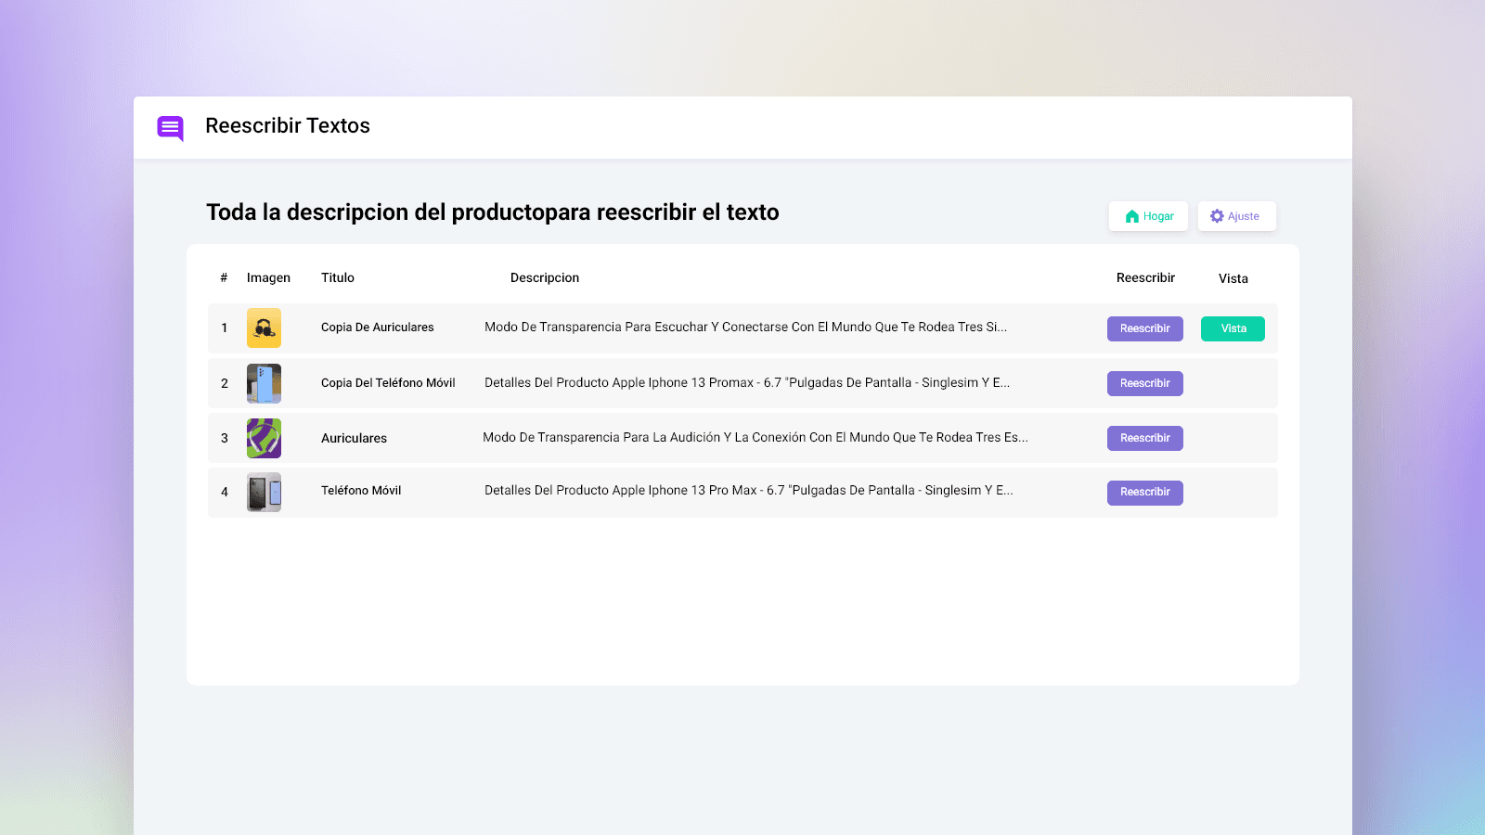
Task: Click the Vista column header
Action: tap(1233, 278)
